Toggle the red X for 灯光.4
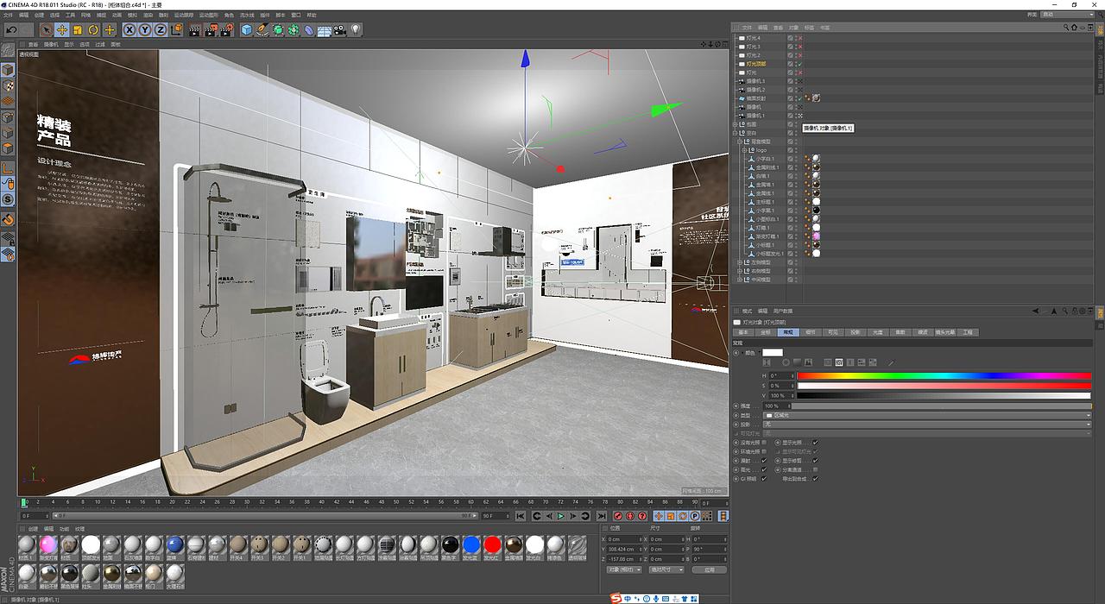The height and width of the screenshot is (604, 1105). pos(799,38)
